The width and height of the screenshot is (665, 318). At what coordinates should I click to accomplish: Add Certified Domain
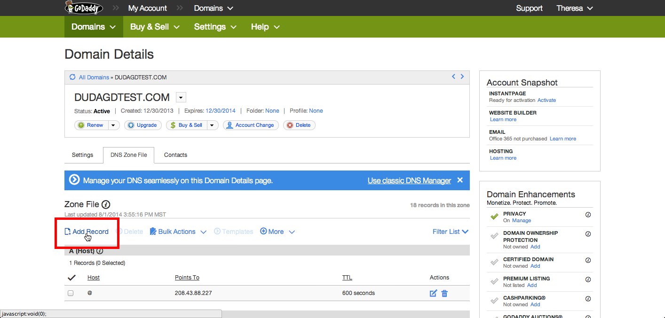click(535, 266)
